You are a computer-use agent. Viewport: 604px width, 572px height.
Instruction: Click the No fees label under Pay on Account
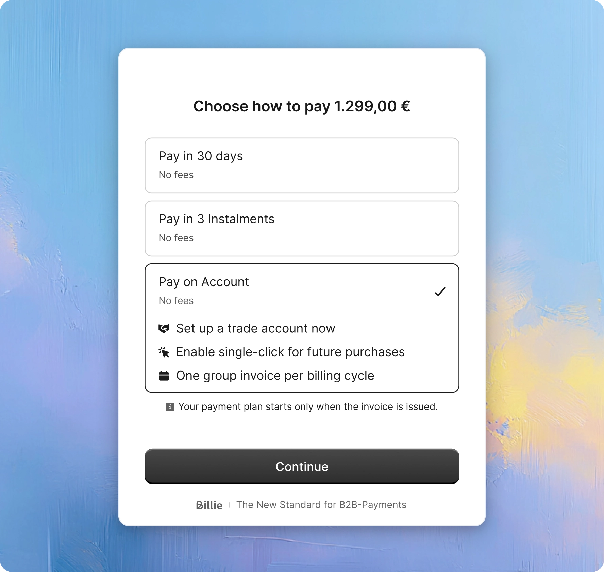coord(176,300)
